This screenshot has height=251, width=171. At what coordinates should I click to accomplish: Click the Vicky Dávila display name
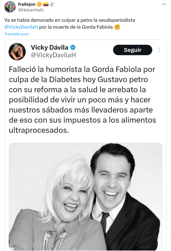pos(49,47)
